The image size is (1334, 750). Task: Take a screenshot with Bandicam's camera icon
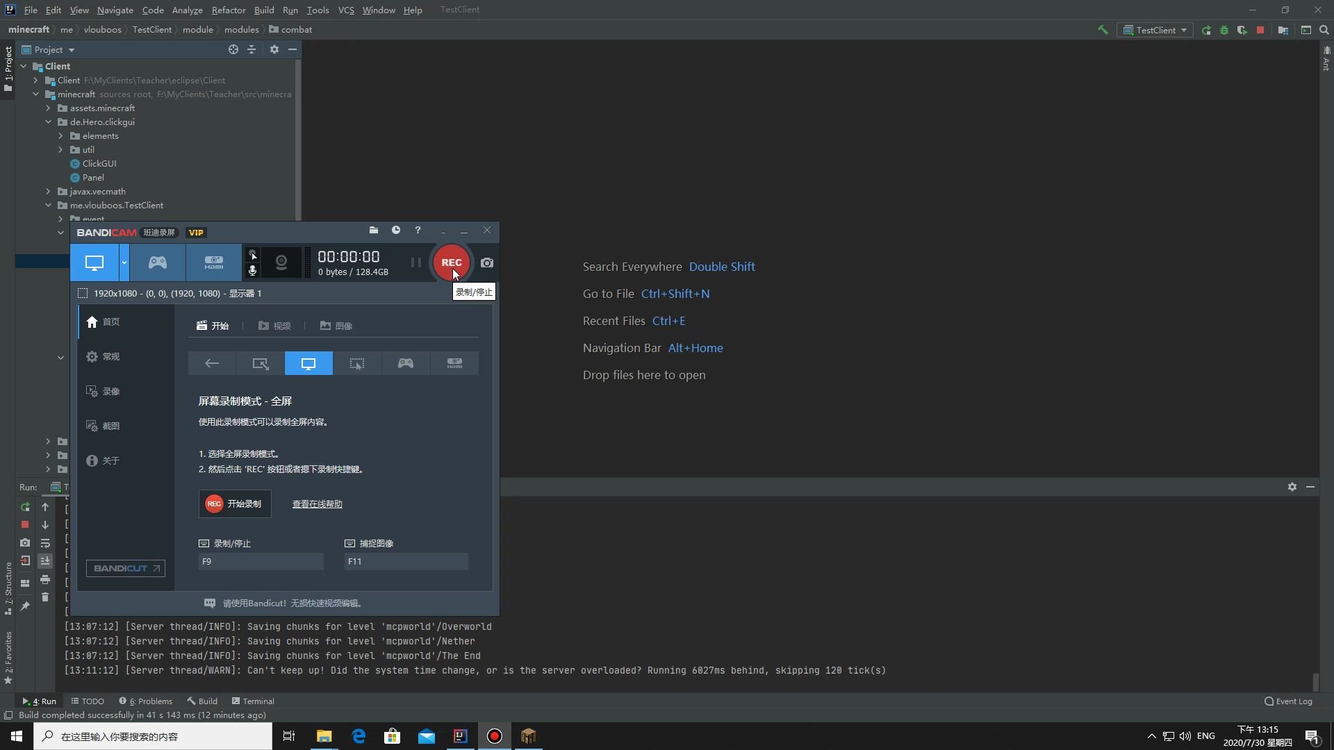[x=487, y=262]
